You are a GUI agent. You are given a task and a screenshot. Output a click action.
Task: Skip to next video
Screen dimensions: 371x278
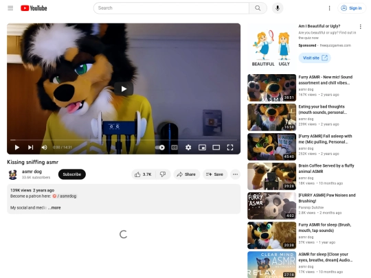tap(30, 148)
